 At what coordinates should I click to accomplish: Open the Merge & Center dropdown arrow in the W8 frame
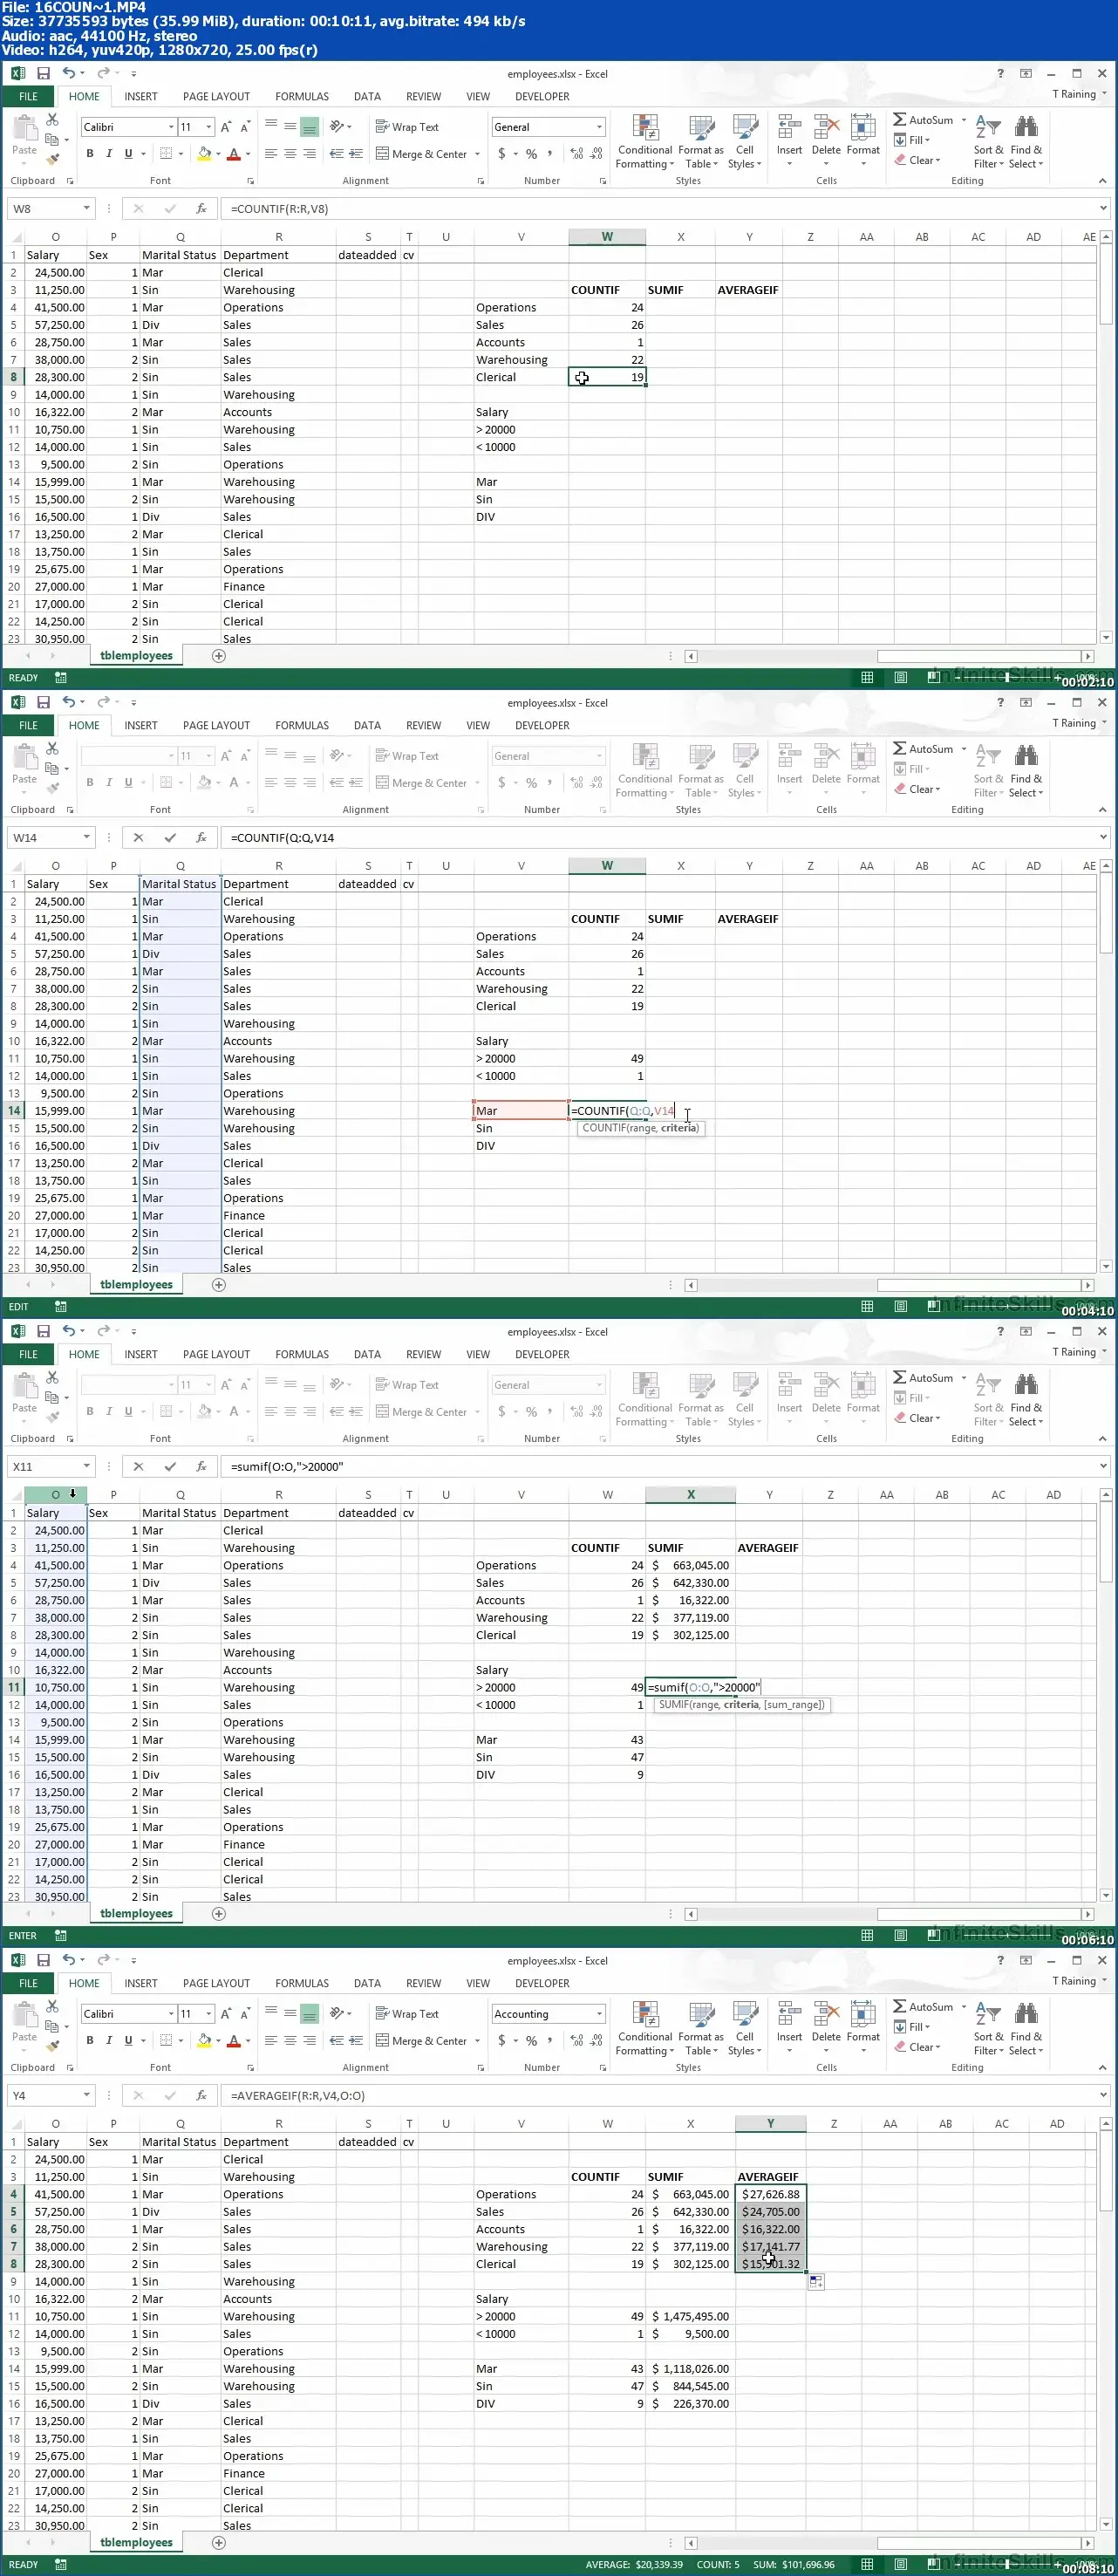[x=477, y=154]
